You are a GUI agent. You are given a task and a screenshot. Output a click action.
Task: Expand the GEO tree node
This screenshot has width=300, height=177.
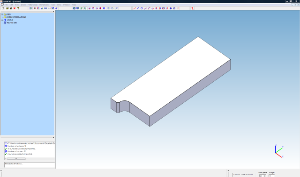(x=2, y=14)
